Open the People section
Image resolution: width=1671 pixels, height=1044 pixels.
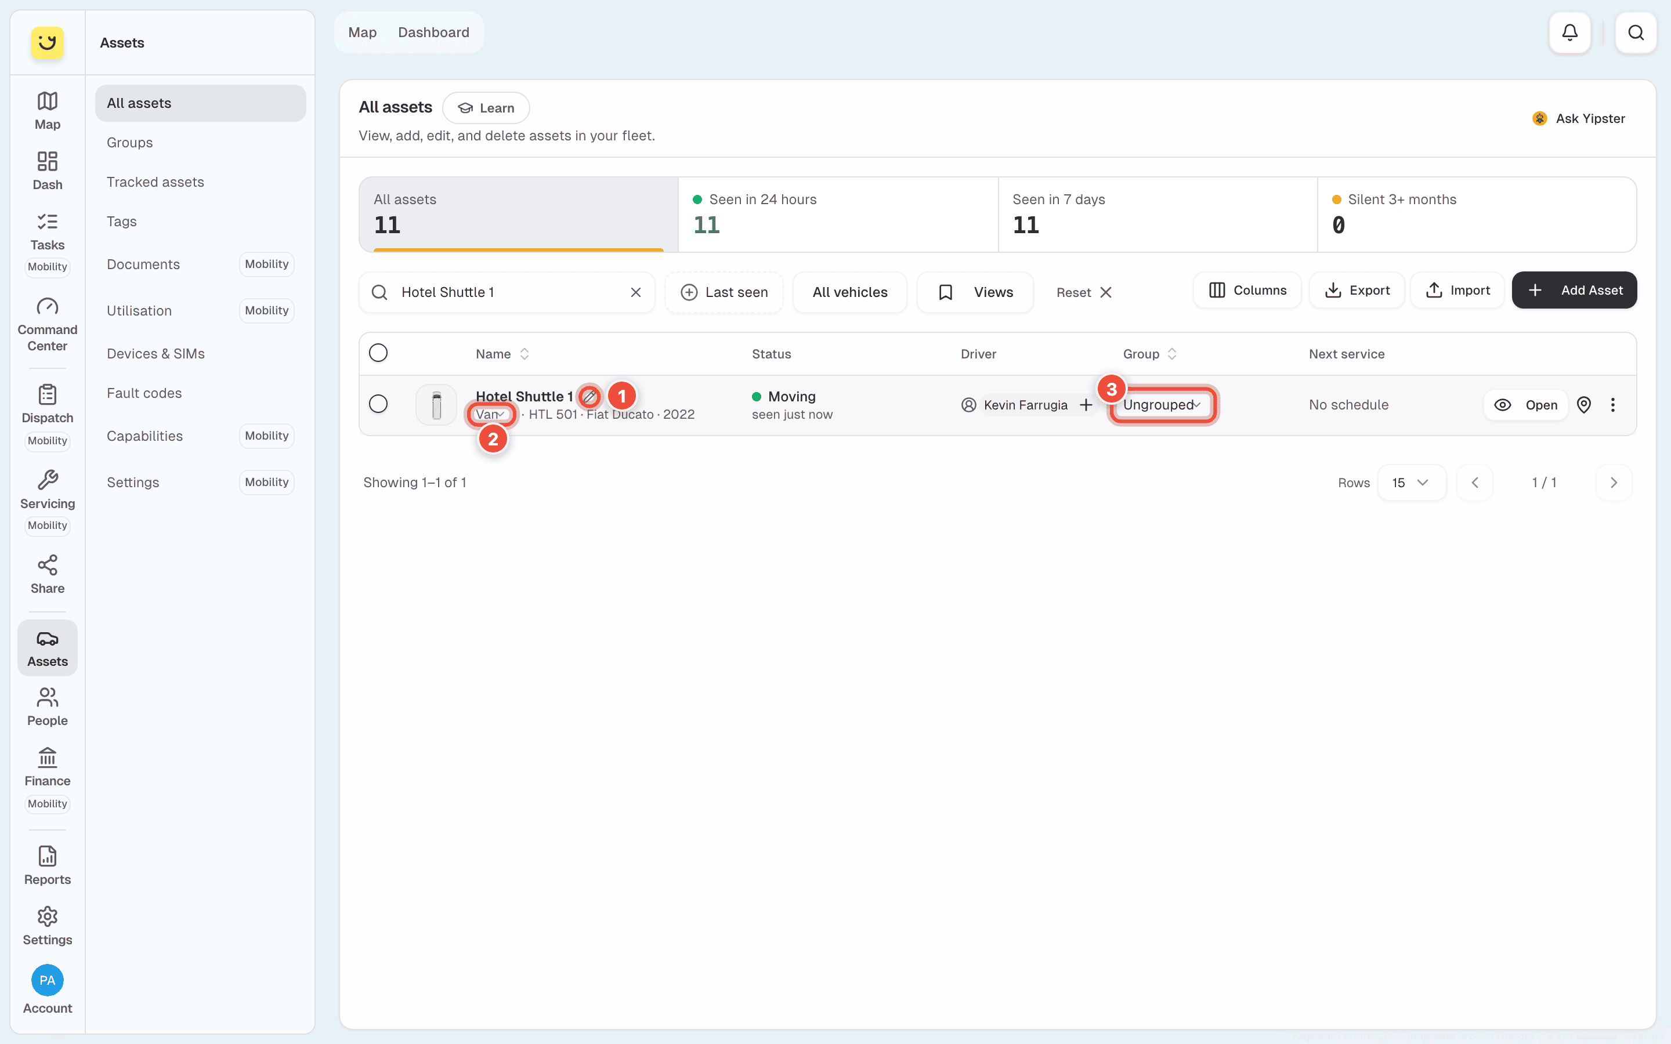coord(47,706)
